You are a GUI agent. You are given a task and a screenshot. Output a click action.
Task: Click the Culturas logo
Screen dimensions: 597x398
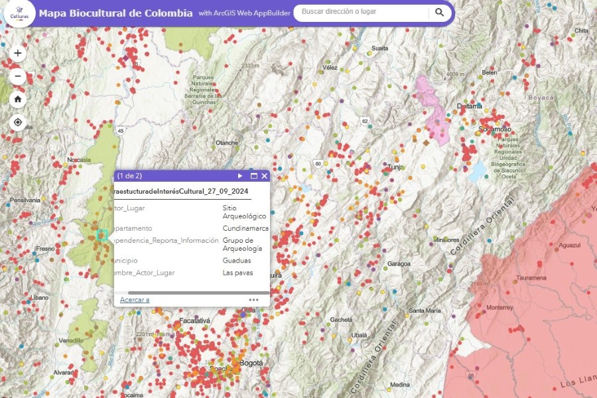coord(18,13)
